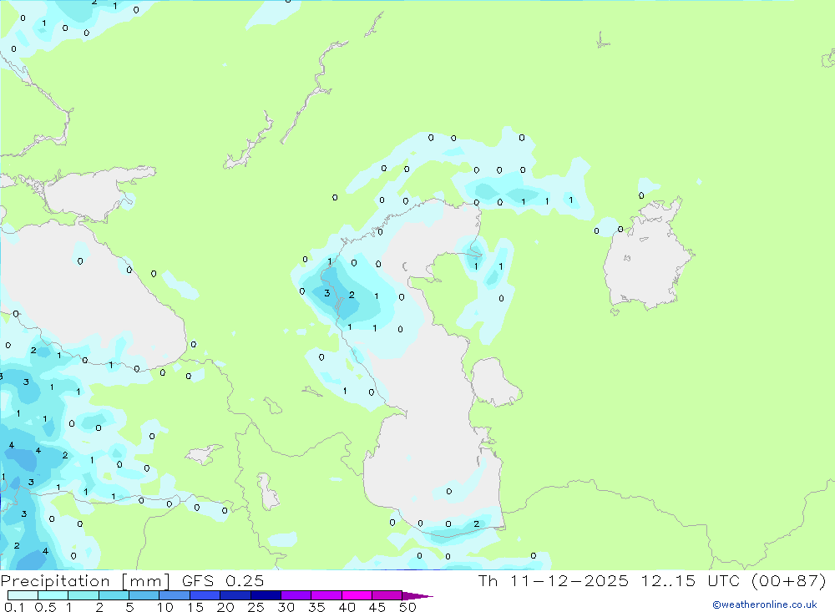Click the 30–35 mm legend swatch
The height and width of the screenshot is (612, 835).
pos(296,595)
